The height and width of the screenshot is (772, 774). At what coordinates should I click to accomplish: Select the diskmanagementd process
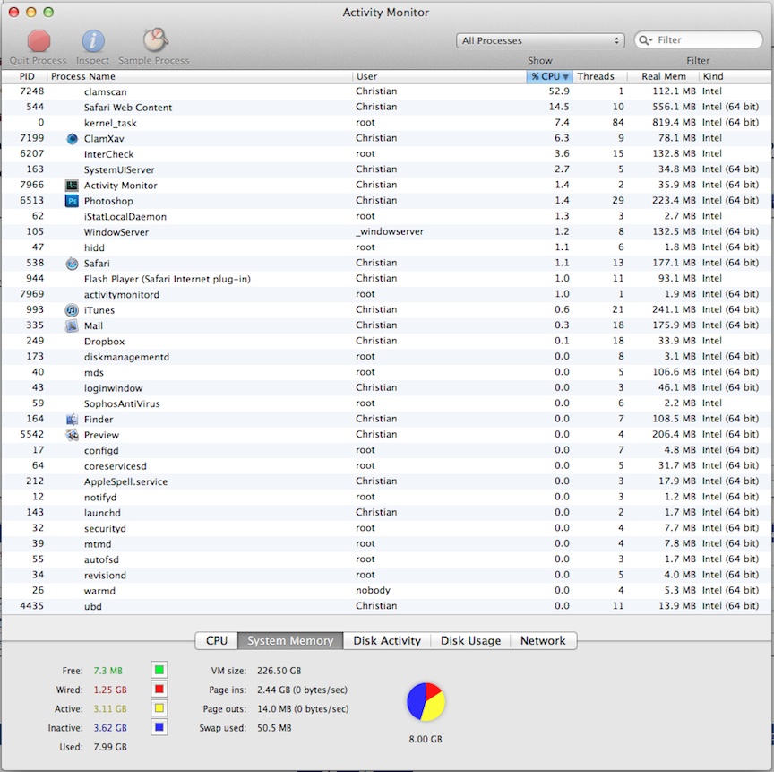[386, 357]
